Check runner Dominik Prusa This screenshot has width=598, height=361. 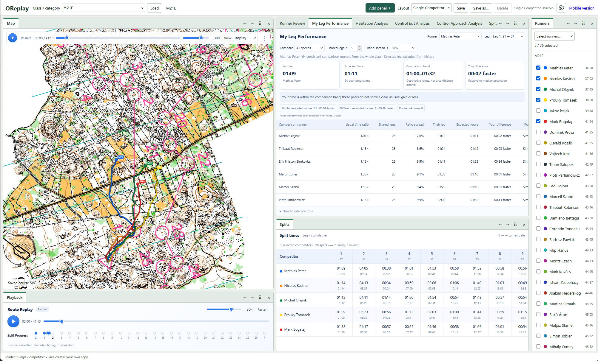tap(538, 132)
